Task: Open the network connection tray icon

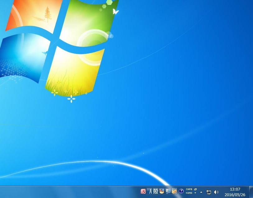Action: click(208, 192)
